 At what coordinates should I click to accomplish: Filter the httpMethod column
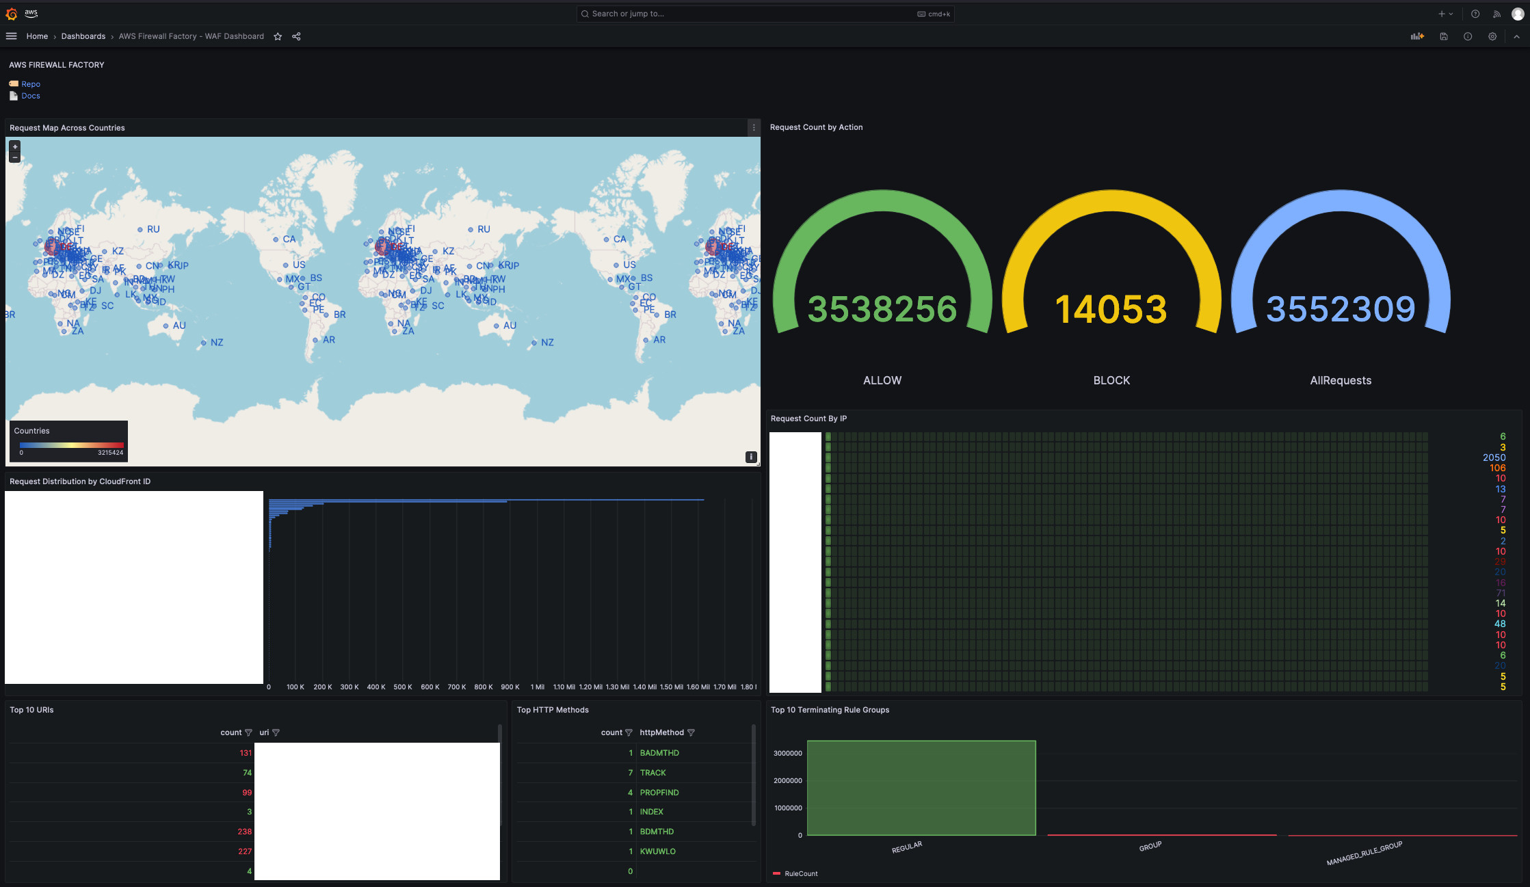pyautogui.click(x=691, y=732)
